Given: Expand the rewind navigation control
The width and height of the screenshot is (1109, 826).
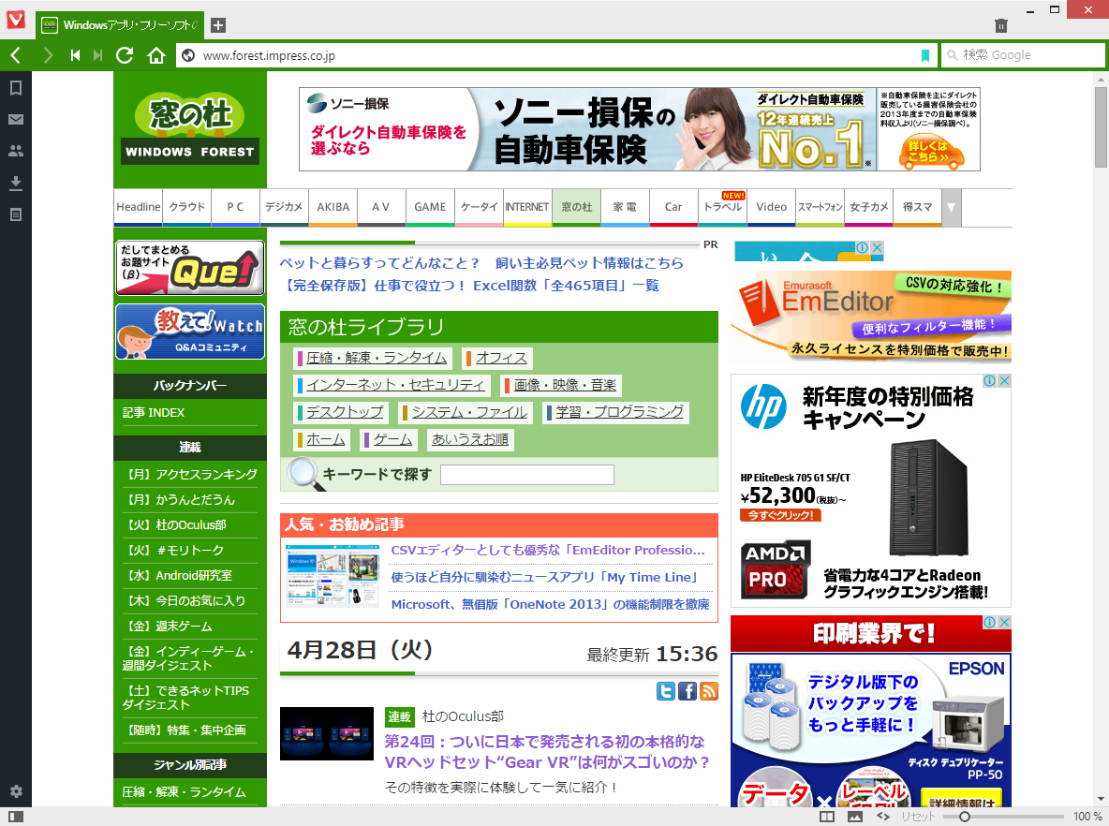Looking at the screenshot, I should click(75, 55).
